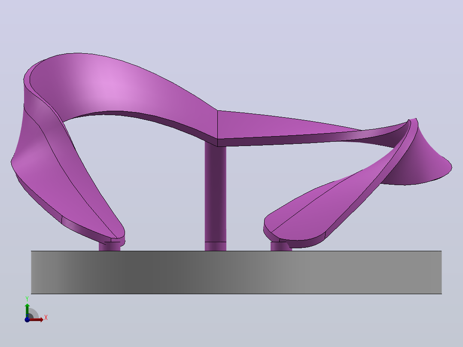Click the green Y axis arrow of triad
This screenshot has height=347, width=463.
[27, 310]
